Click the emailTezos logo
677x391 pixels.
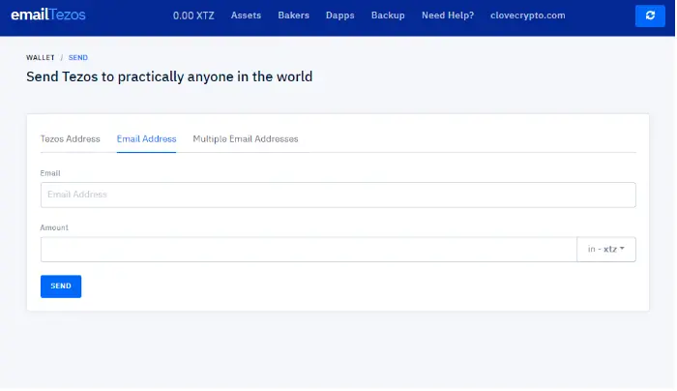[48, 15]
